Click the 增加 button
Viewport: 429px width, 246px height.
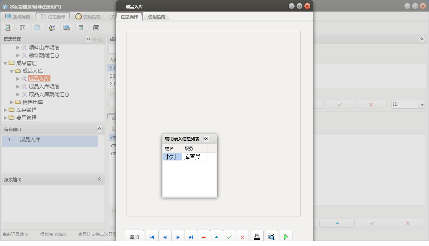tap(134, 237)
